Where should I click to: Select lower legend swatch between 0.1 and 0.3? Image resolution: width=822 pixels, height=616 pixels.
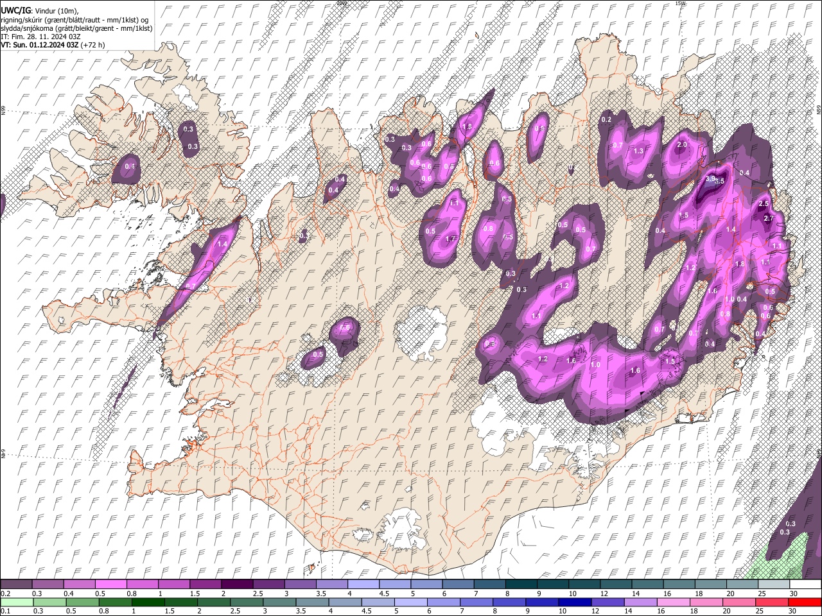pyautogui.click(x=17, y=602)
